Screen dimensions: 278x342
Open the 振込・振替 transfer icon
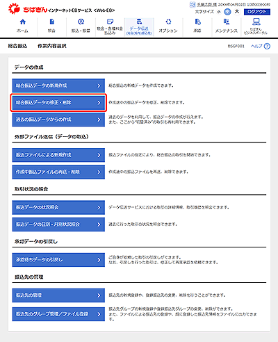[x=81, y=22]
